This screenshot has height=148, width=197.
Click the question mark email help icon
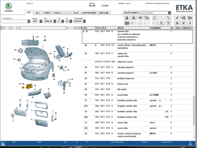pyautogui.click(x=147, y=18)
